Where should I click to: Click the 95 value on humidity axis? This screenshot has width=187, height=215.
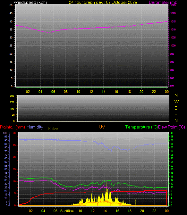pos(6,137)
